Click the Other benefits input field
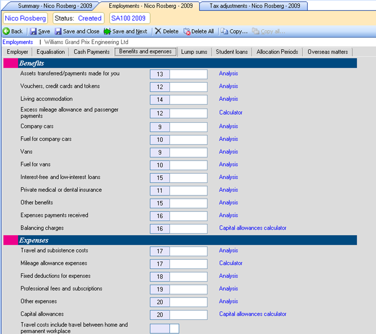 (188, 203)
